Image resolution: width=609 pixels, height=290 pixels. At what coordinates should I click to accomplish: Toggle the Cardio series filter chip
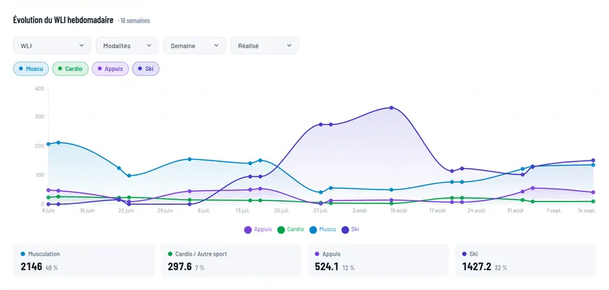pyautogui.click(x=70, y=69)
